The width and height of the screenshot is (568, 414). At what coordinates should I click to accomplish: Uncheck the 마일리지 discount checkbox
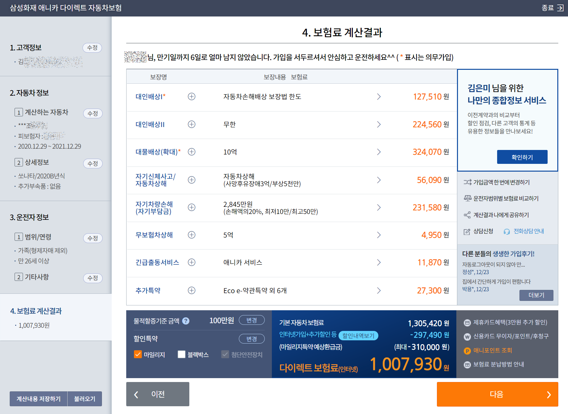pyautogui.click(x=138, y=355)
